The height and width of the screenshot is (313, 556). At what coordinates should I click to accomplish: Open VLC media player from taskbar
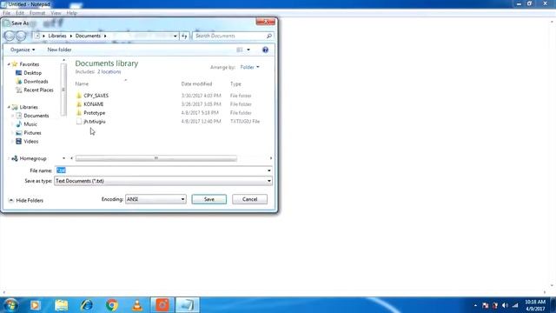pos(137,305)
